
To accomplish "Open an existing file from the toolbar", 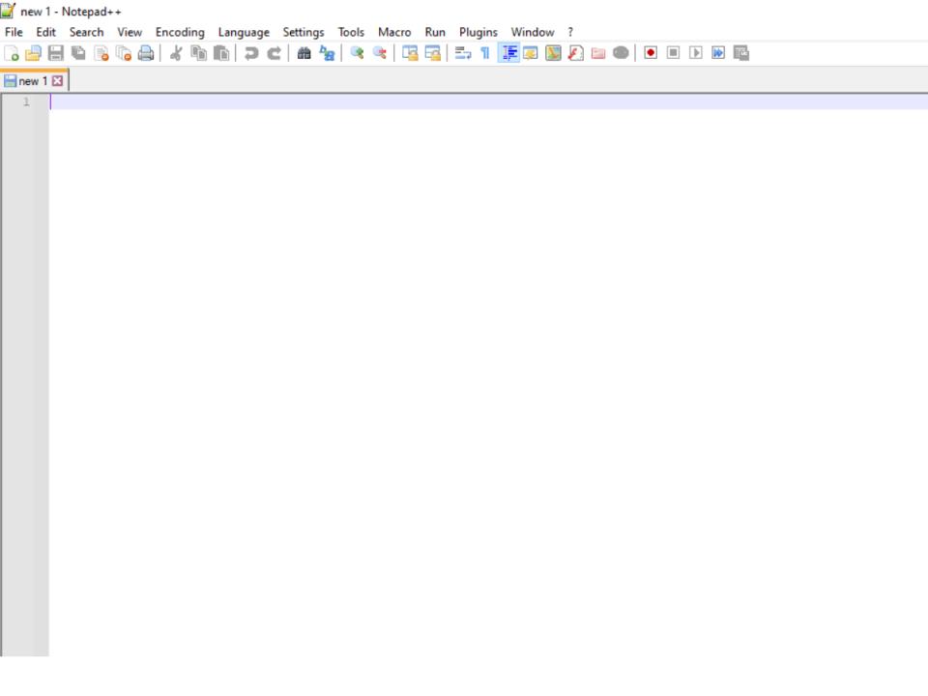I will (x=33, y=53).
